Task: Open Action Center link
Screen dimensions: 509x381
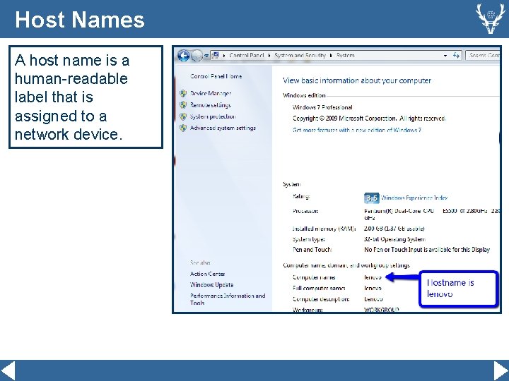Action: 207,274
